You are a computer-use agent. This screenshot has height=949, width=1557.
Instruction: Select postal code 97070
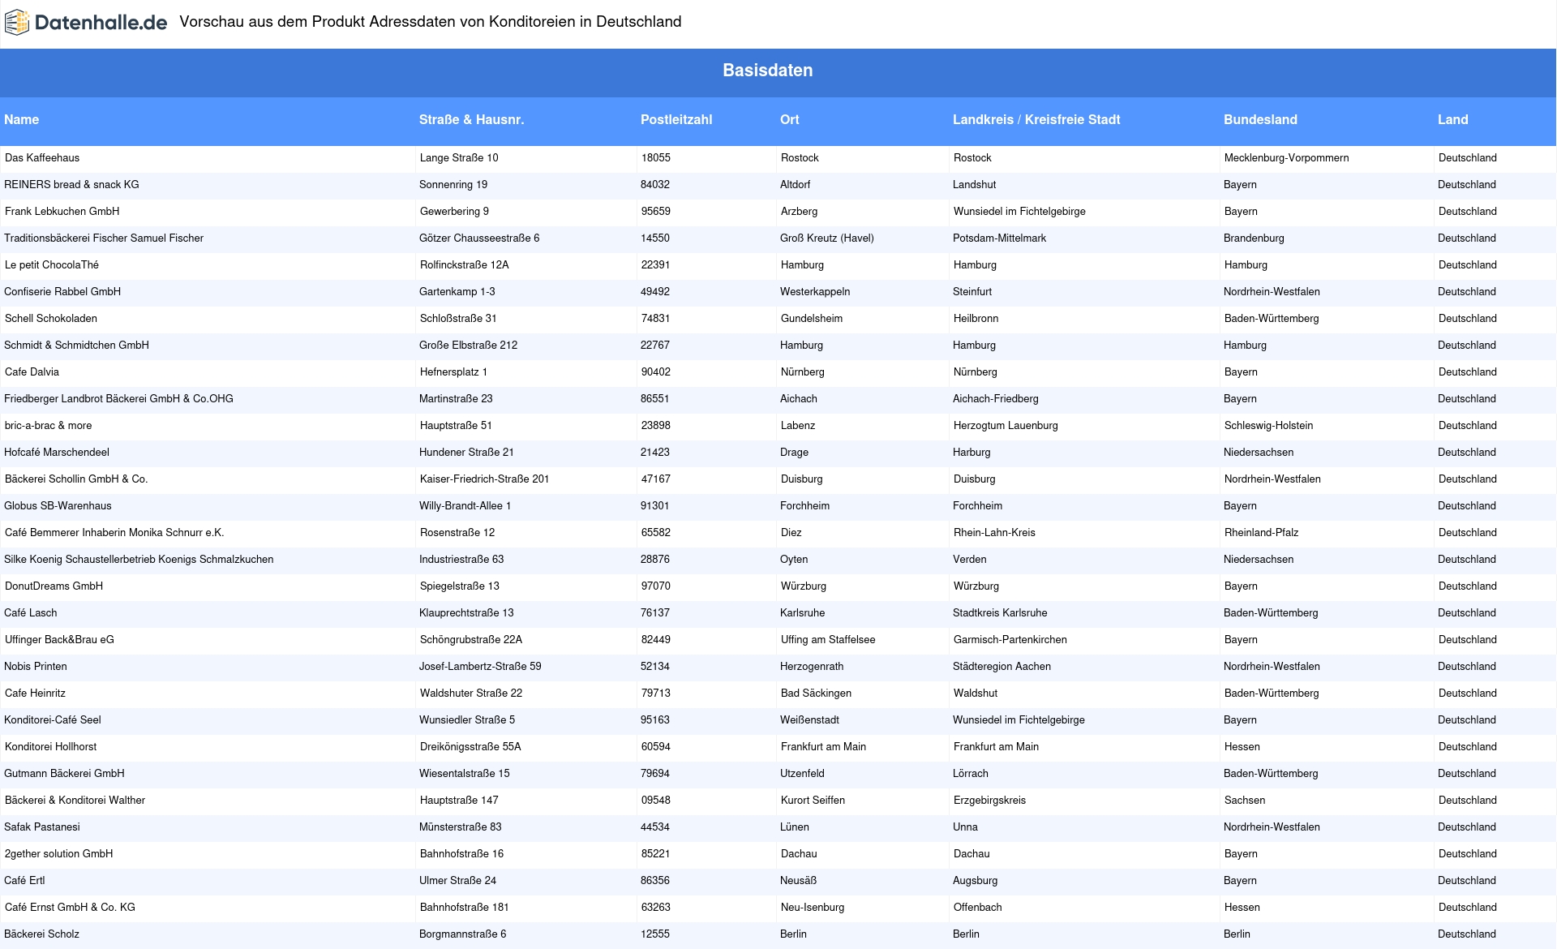656,586
